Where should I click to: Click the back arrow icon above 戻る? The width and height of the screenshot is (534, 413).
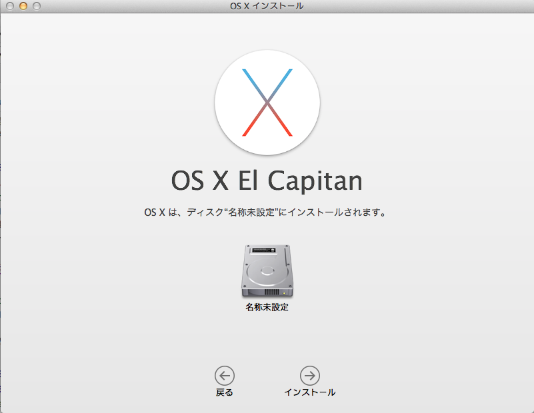(x=225, y=376)
